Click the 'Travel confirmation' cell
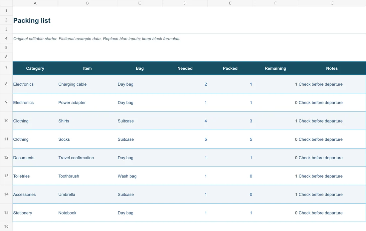 [x=87, y=158]
